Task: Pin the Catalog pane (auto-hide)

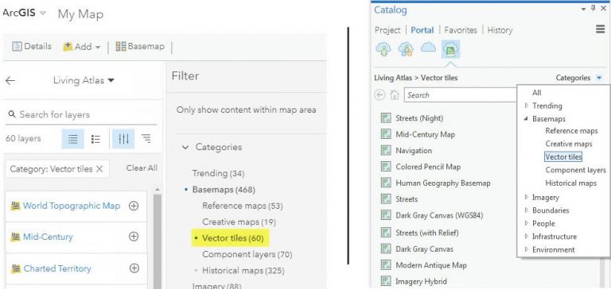Action: 593,9
